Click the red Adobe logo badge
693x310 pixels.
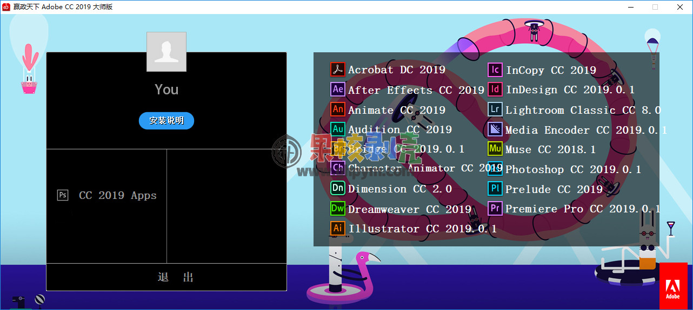673,286
